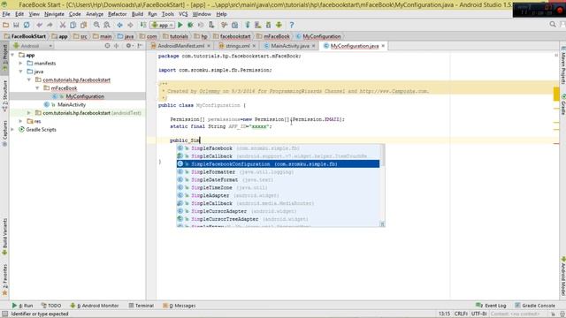Synchronize files with the toolbar refresh icon

pos(27,25)
